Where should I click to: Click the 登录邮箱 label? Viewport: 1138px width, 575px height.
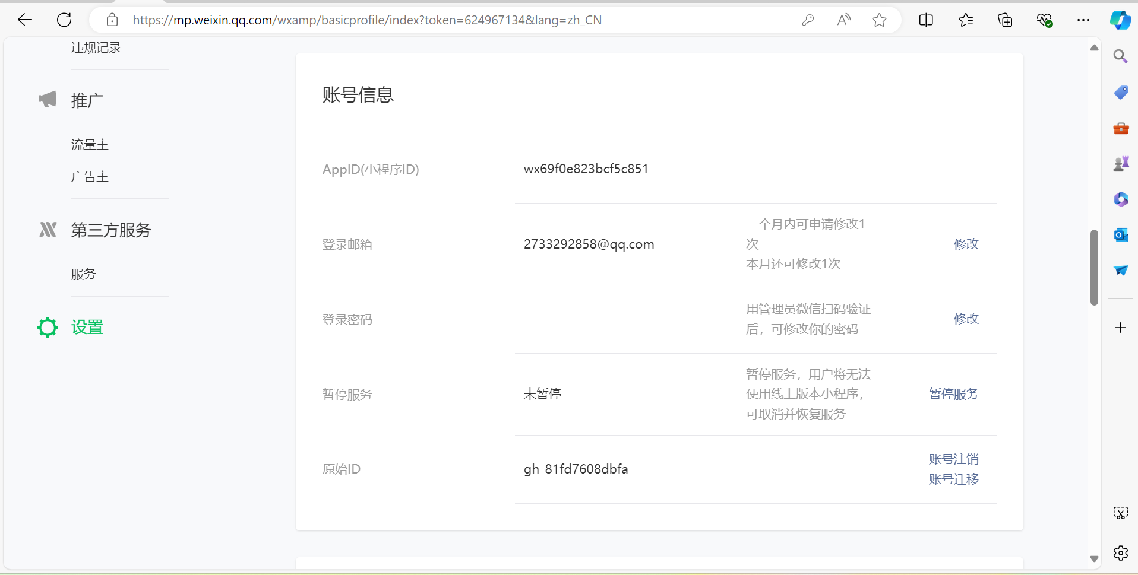pos(347,244)
